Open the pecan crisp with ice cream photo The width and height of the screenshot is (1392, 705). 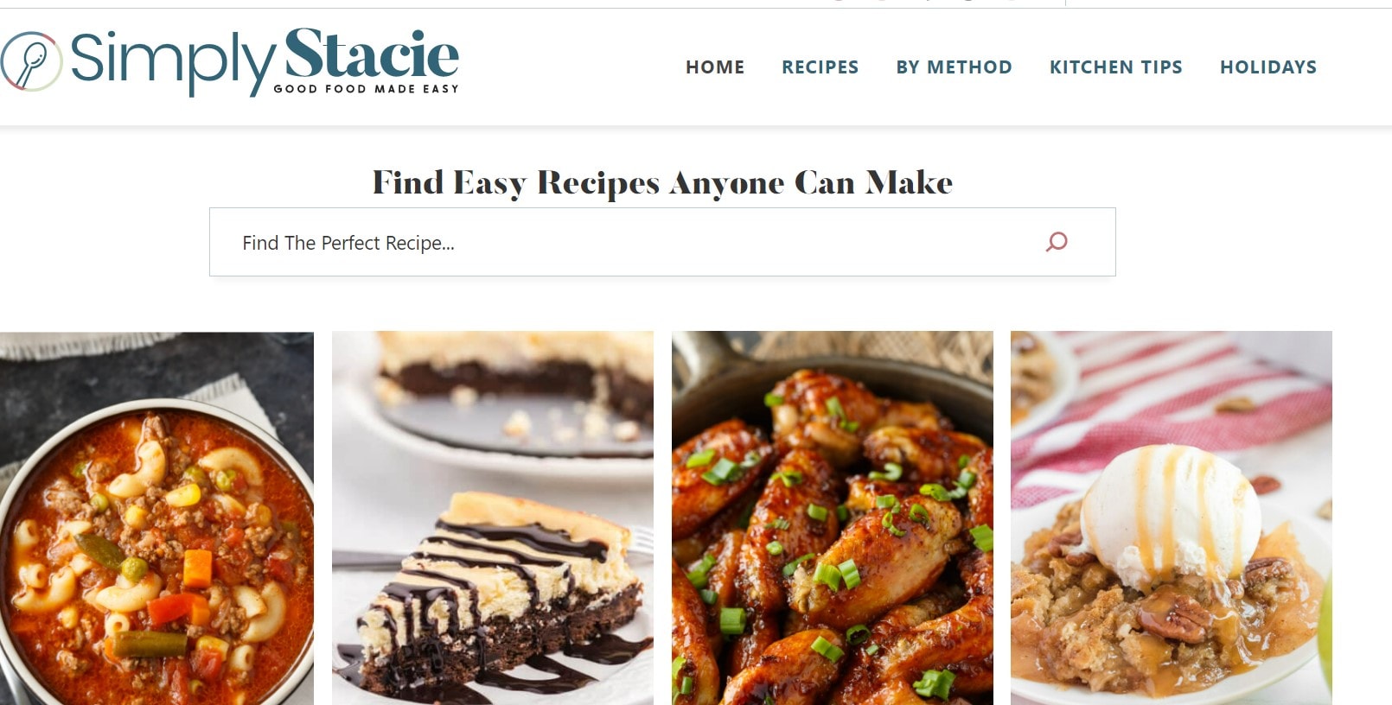click(1172, 518)
